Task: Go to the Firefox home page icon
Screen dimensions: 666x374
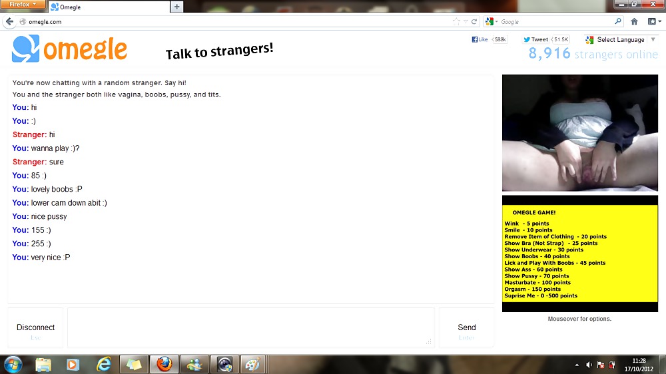Action: click(x=634, y=21)
